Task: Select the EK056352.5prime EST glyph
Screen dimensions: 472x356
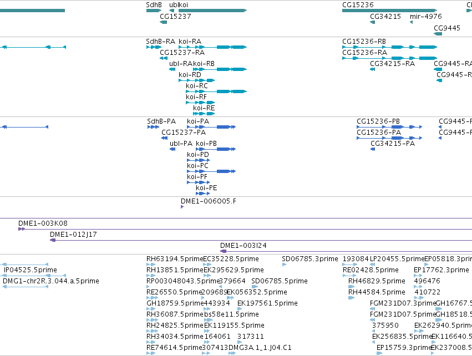Action: [230, 298]
